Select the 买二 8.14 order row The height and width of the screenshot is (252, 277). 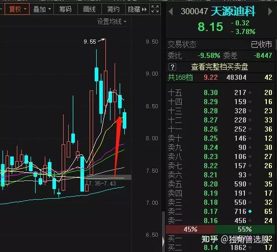coord(220,247)
